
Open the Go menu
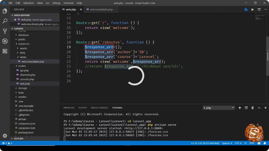47,3
